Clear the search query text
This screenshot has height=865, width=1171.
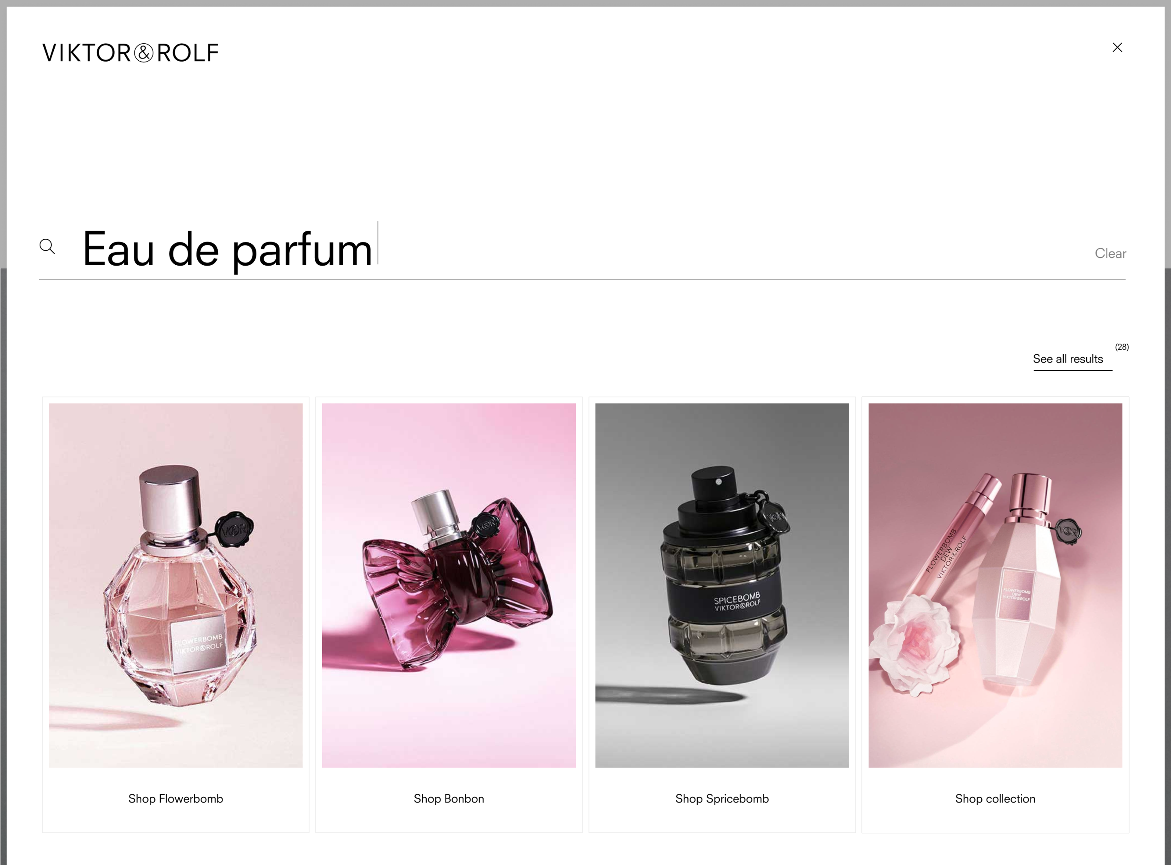[1110, 253]
